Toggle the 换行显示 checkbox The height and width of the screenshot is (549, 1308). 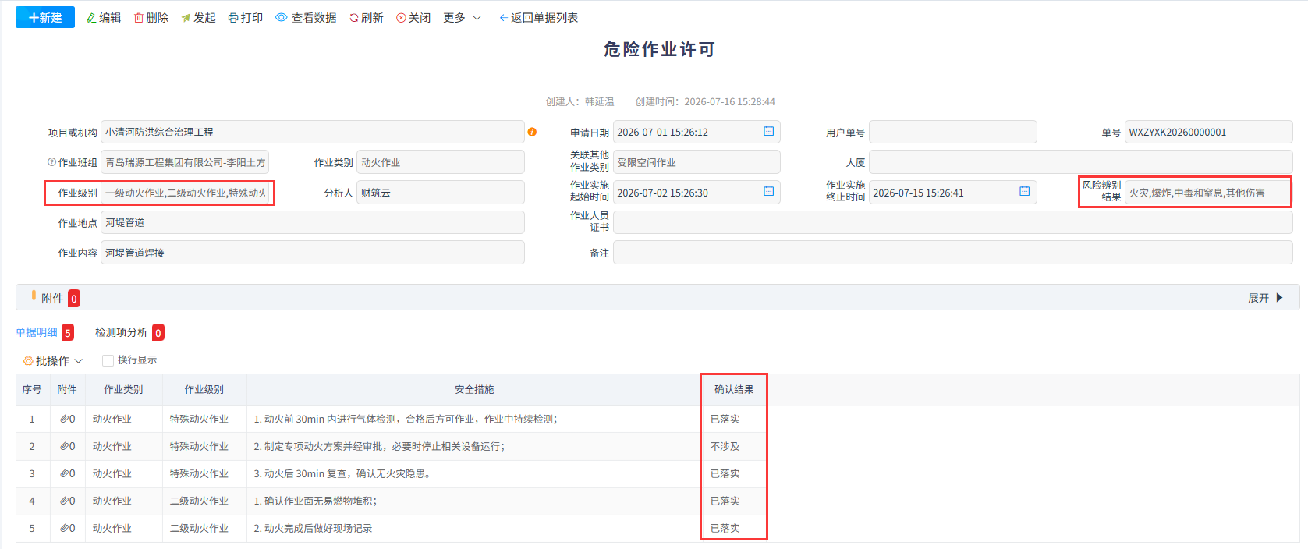pyautogui.click(x=108, y=360)
